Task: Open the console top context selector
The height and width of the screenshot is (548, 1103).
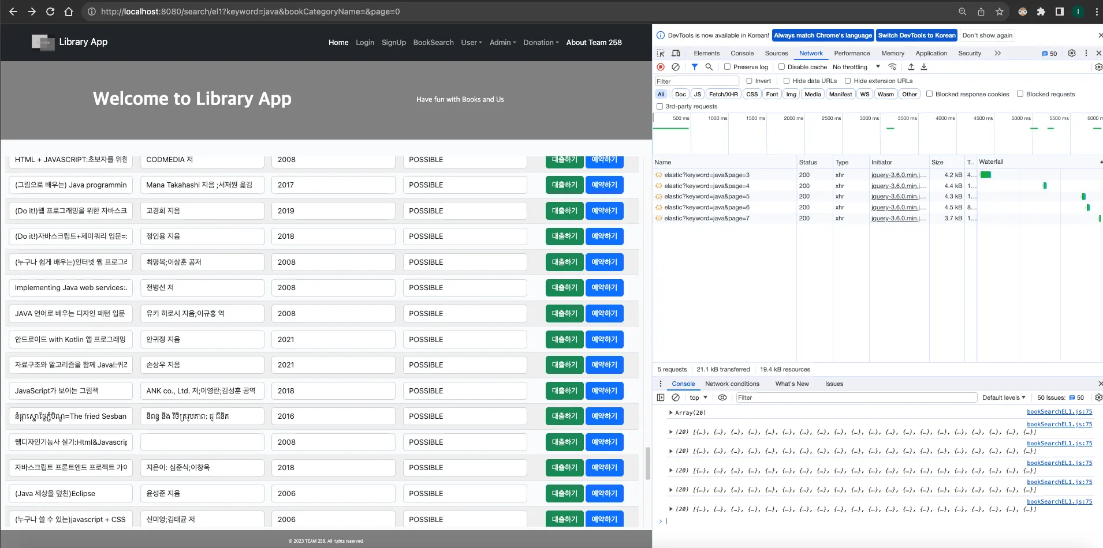Action: 698,397
